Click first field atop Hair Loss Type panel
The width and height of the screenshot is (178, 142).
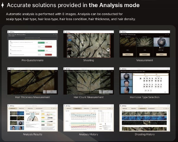(139, 75)
